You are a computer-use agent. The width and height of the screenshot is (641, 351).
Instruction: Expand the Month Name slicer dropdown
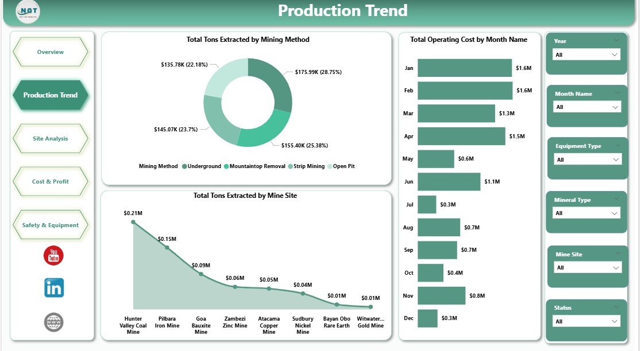[x=586, y=107]
